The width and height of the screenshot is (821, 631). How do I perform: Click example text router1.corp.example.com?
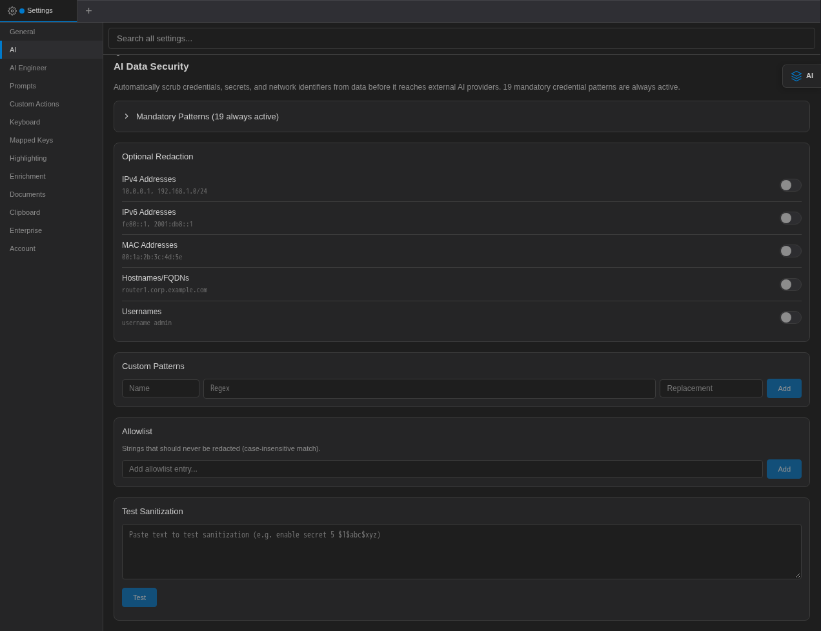tap(165, 290)
